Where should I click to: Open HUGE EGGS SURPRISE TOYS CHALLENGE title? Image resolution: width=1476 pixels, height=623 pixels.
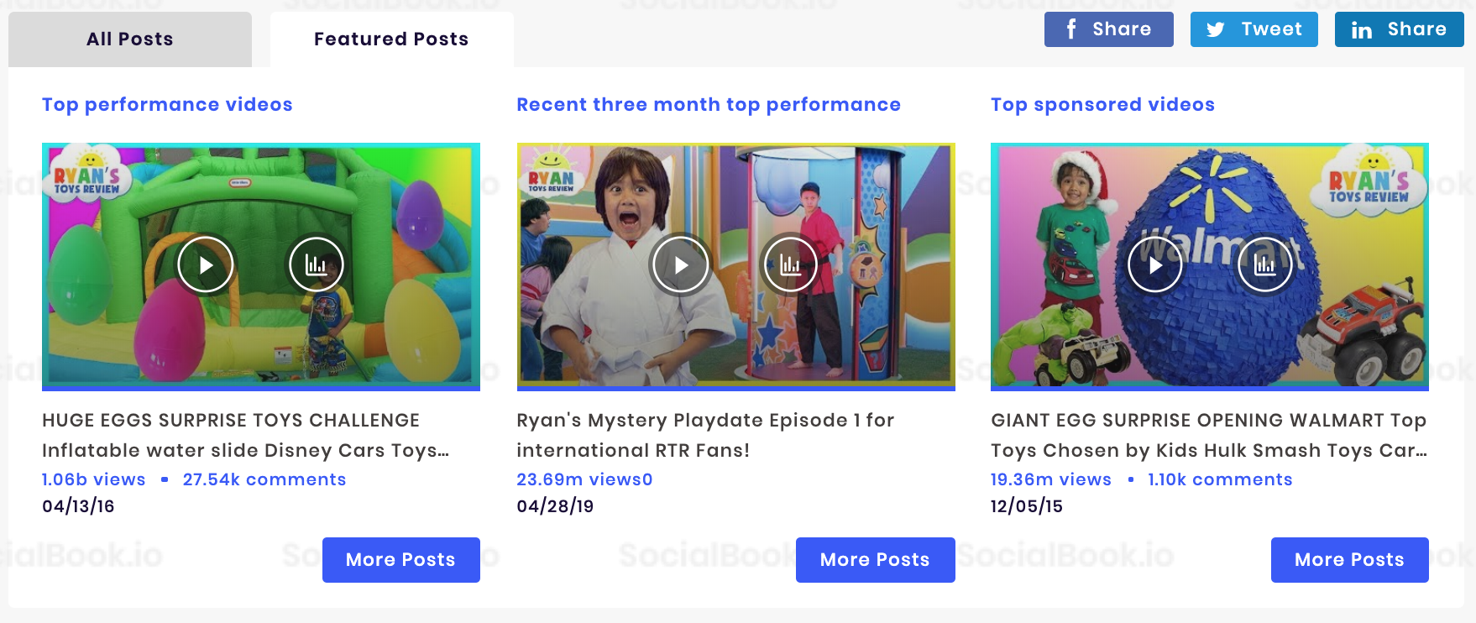246,435
